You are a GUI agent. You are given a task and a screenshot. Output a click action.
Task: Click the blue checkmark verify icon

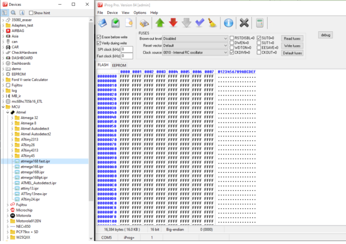click(x=200, y=23)
